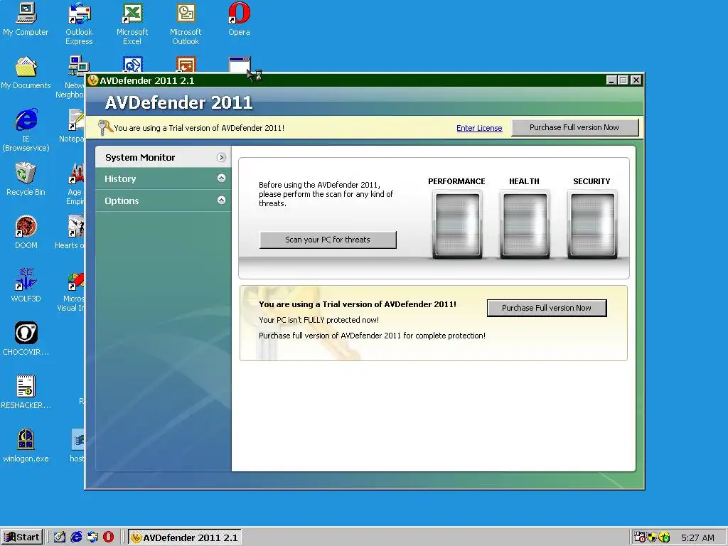The width and height of the screenshot is (728, 546).
Task: Select the Notepad desktop shortcut
Action: [x=73, y=124]
